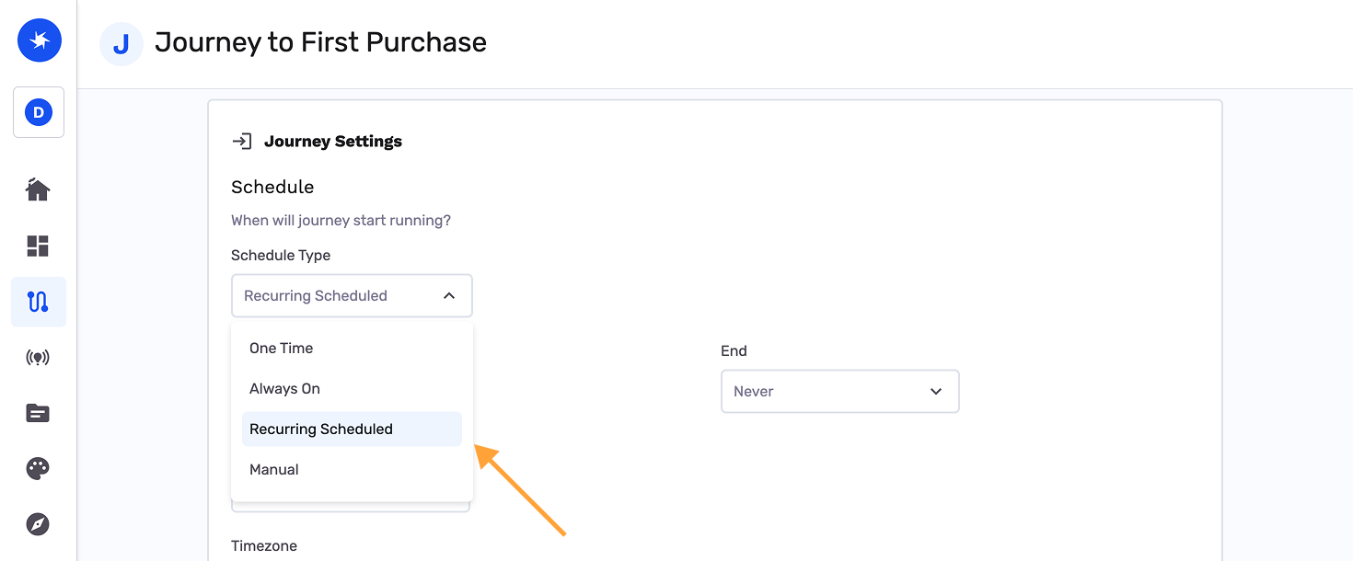Select Always On schedule option
Screen dimensions: 1353x561
point(285,389)
